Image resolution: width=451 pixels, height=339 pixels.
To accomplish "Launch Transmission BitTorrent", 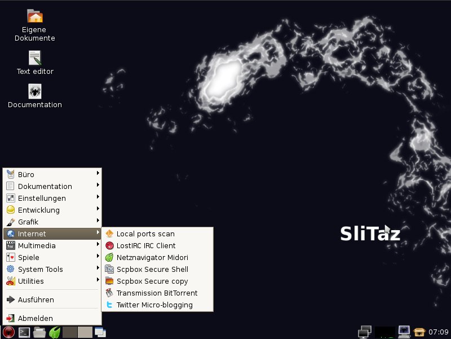I will 157,293.
